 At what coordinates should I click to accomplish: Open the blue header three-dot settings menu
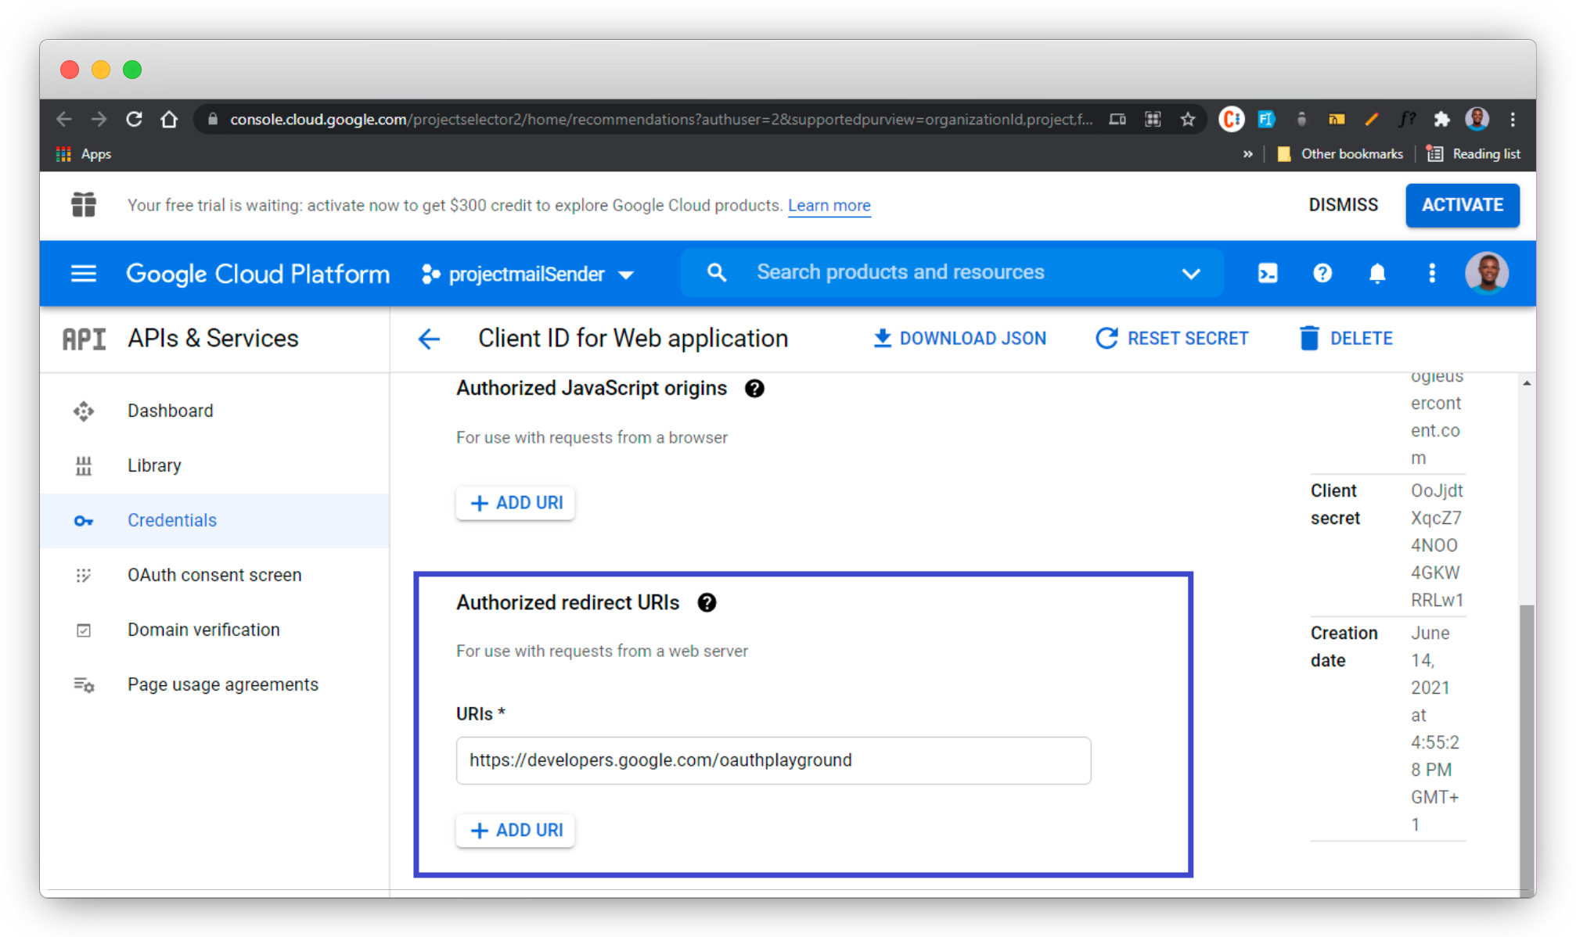coord(1432,273)
